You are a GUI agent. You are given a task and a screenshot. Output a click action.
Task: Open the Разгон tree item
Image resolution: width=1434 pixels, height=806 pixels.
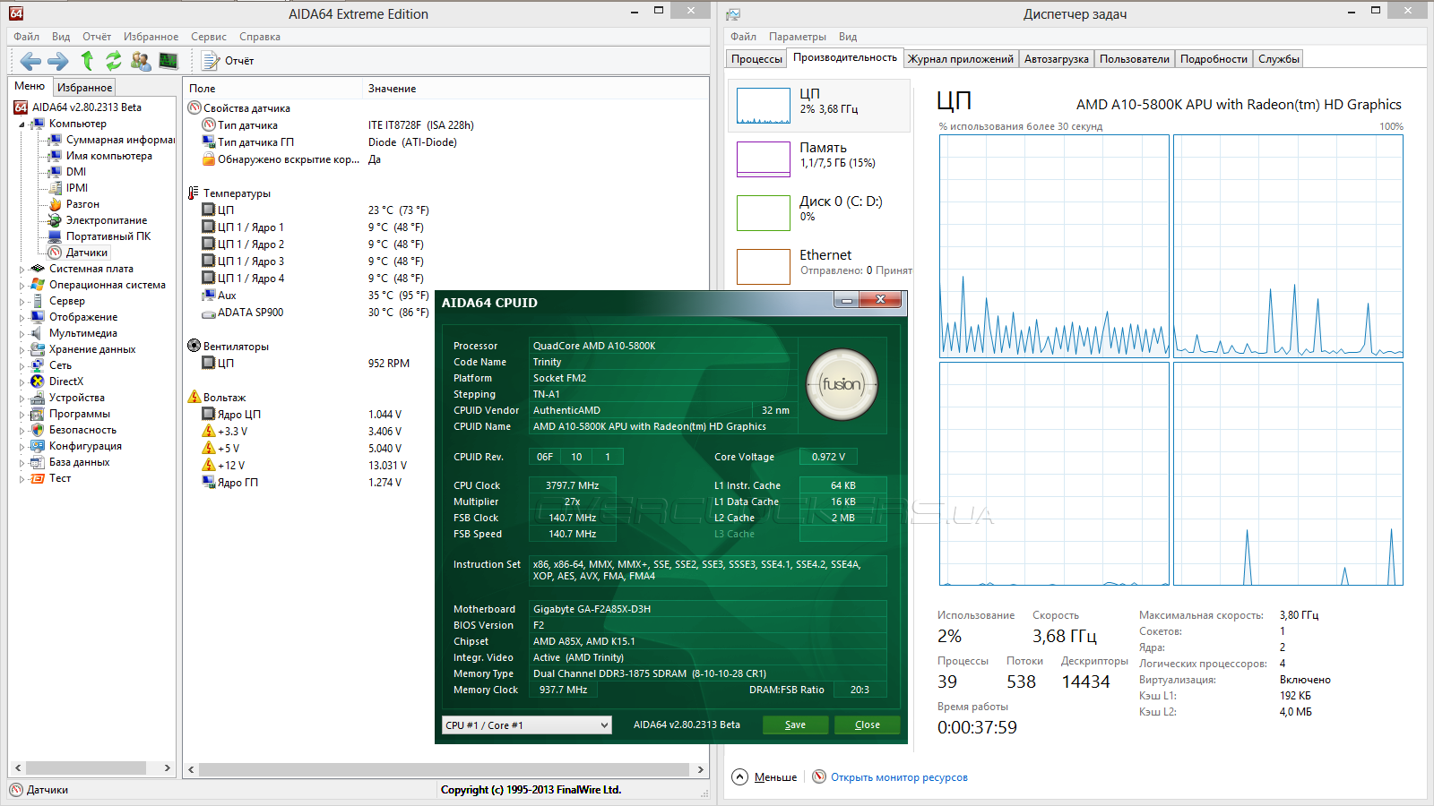pyautogui.click(x=74, y=204)
